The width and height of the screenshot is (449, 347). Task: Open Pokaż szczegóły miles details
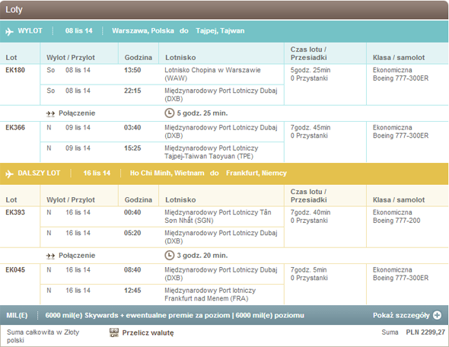click(401, 316)
